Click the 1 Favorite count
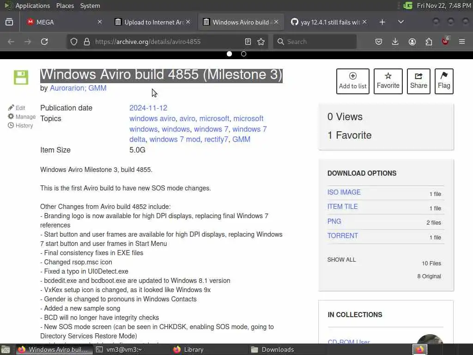This screenshot has height=355, width=473. click(x=349, y=135)
